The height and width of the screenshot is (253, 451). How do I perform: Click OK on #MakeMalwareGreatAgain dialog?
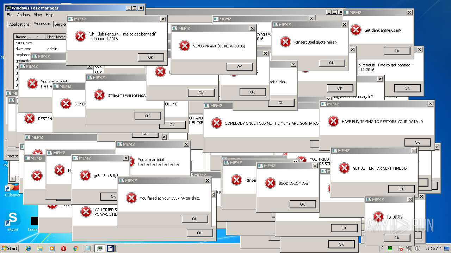pyautogui.click(x=148, y=116)
